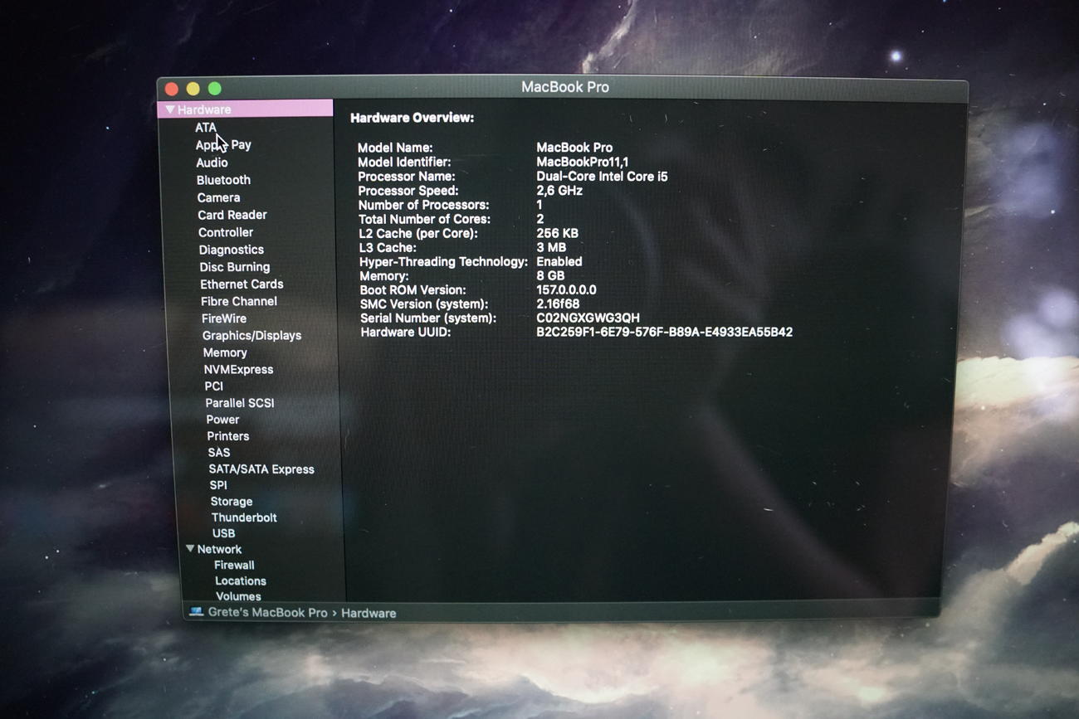
Task: Open the SAS section
Action: [x=219, y=452]
